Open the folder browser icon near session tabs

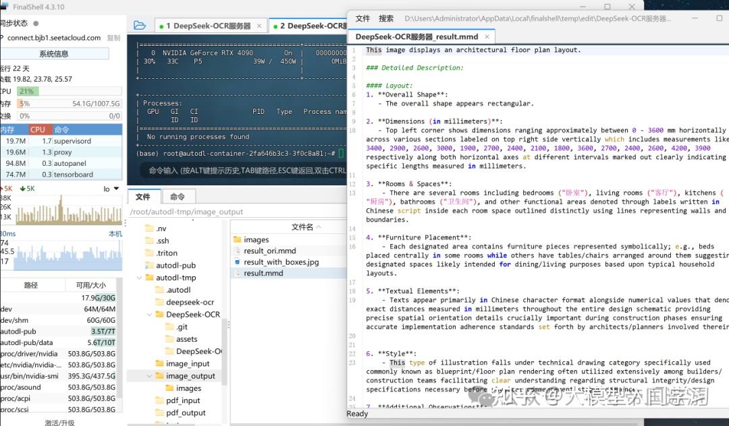coord(139,24)
